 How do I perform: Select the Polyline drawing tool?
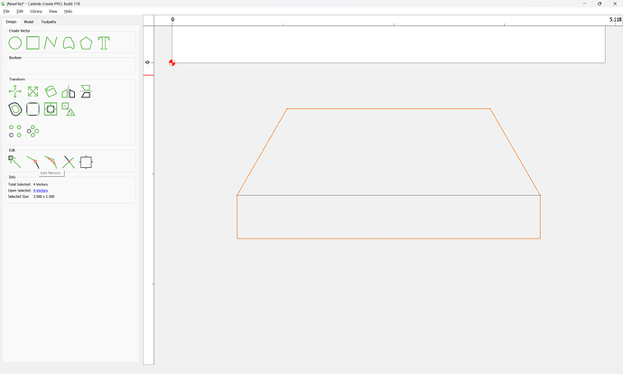[x=51, y=43]
